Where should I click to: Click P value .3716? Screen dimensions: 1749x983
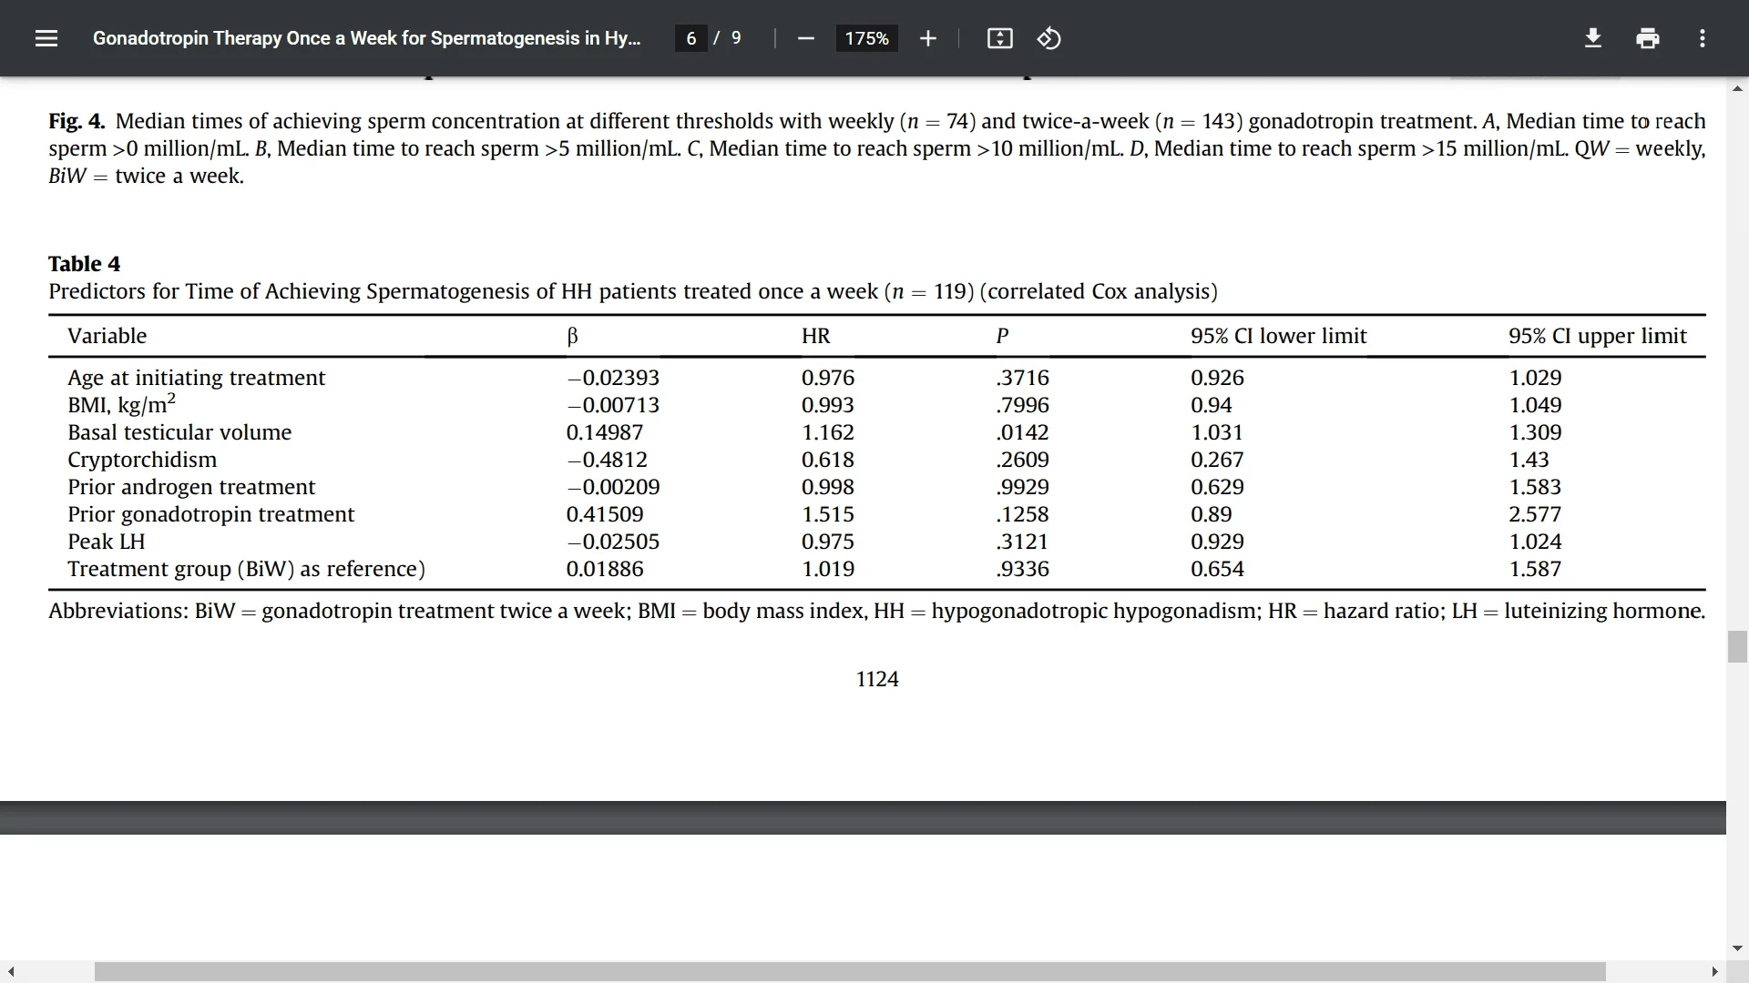(1022, 378)
